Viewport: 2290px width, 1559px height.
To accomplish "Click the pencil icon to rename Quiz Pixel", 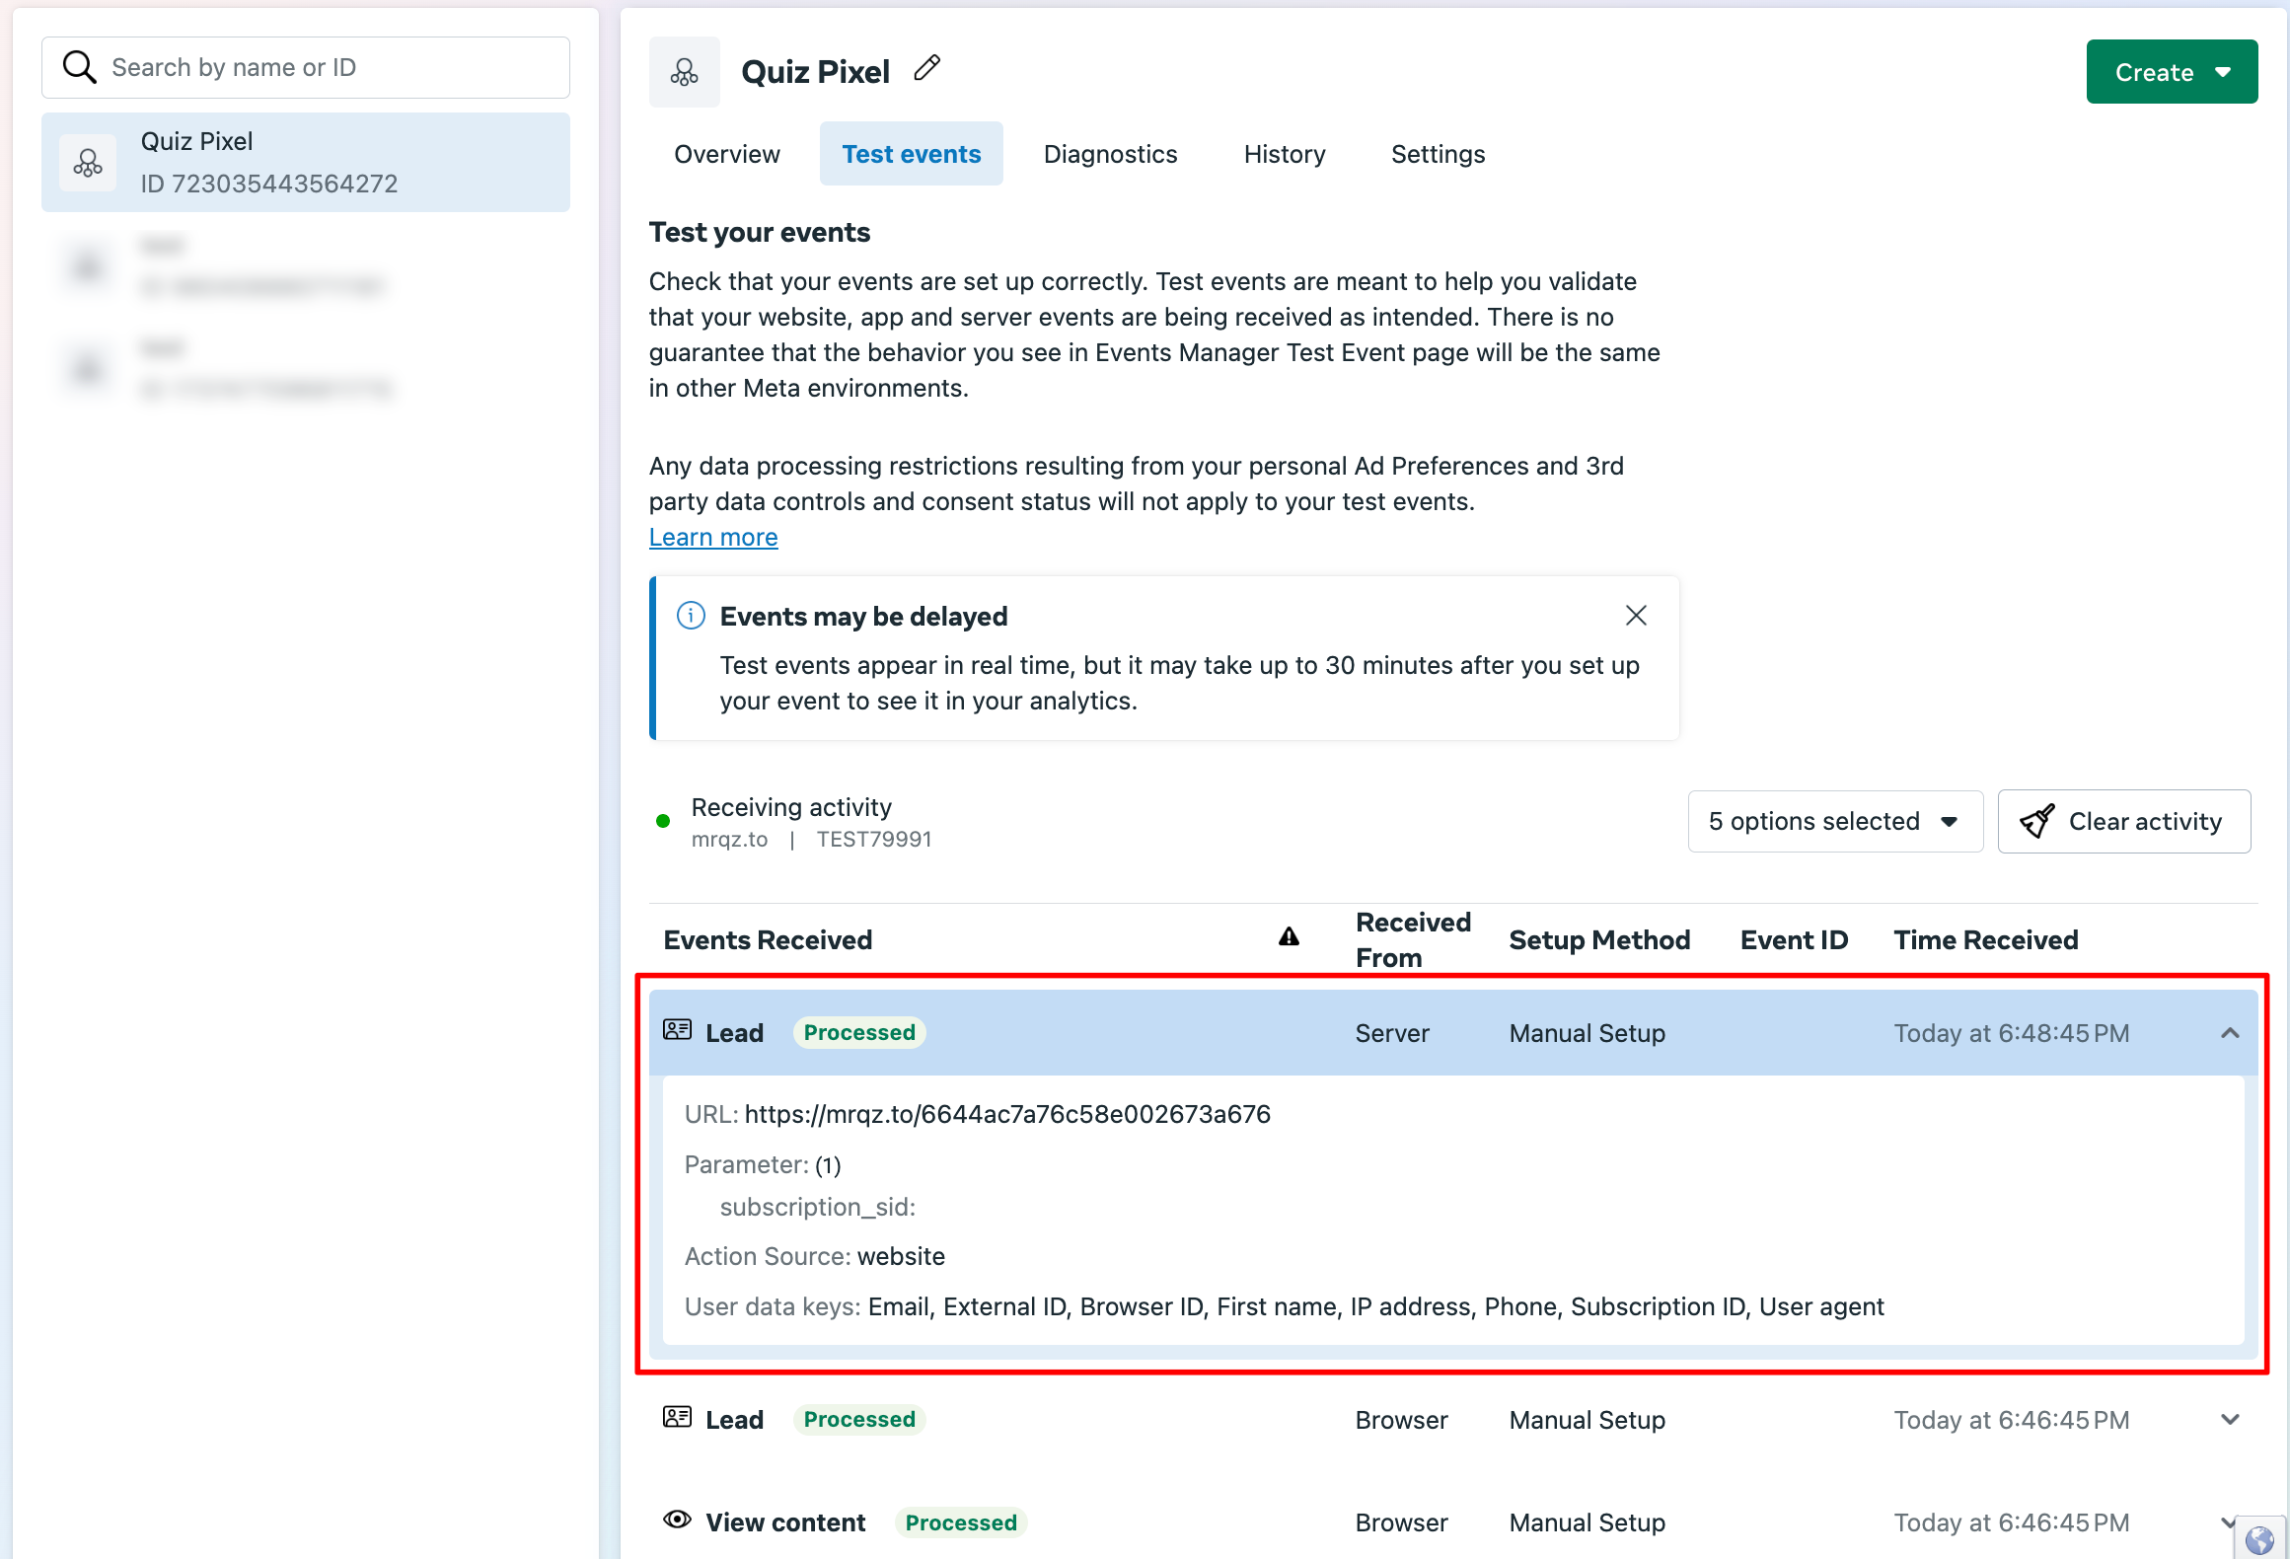I will 927,68.
